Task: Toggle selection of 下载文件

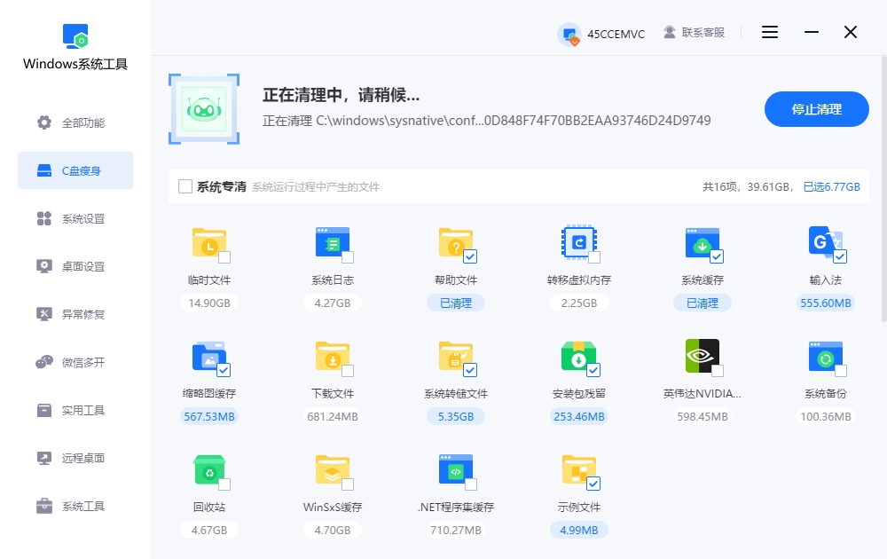Action: [333, 358]
